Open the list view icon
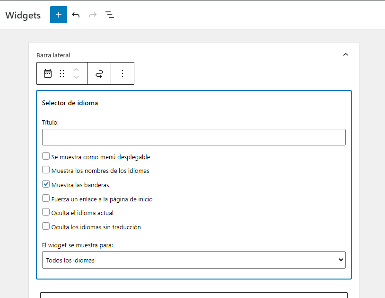 [110, 15]
